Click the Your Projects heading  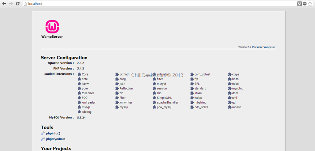coord(56,149)
